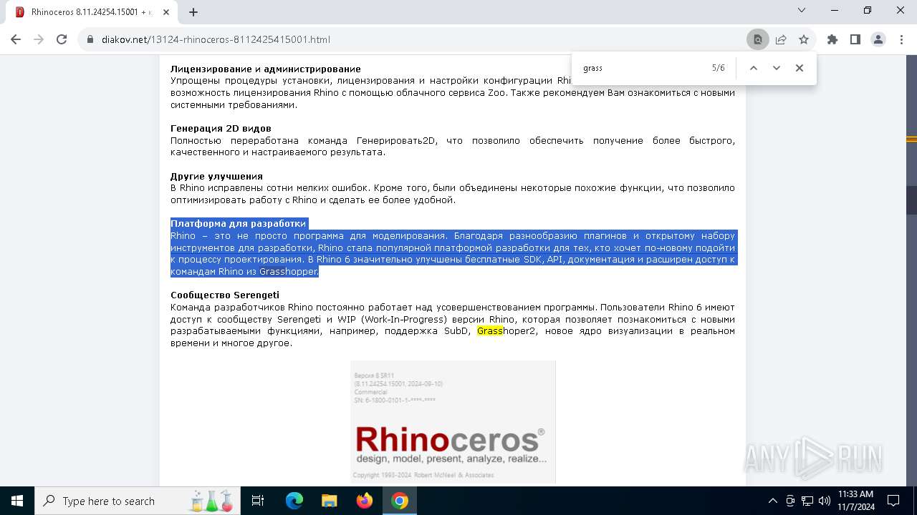Click the find result counter 5/6
The width and height of the screenshot is (917, 515).
pyautogui.click(x=718, y=68)
